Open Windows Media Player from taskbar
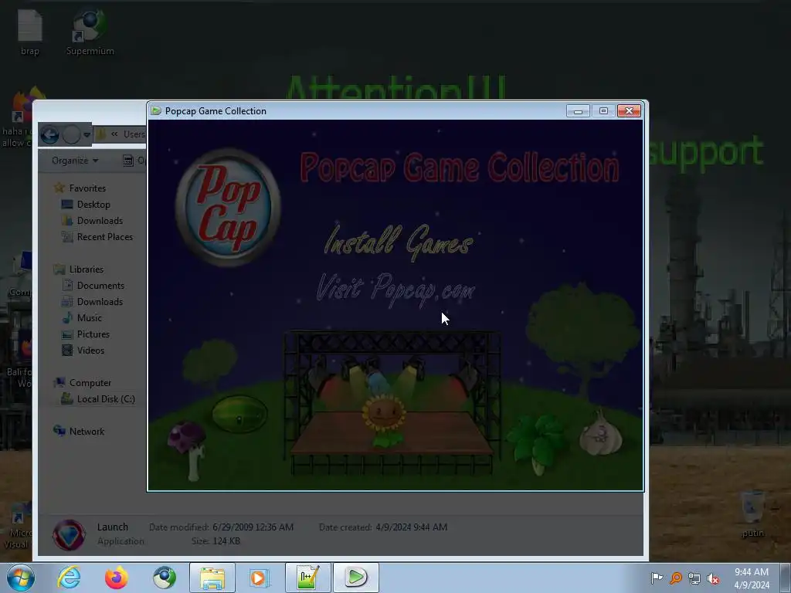Screen dimensions: 791x593 (260, 578)
